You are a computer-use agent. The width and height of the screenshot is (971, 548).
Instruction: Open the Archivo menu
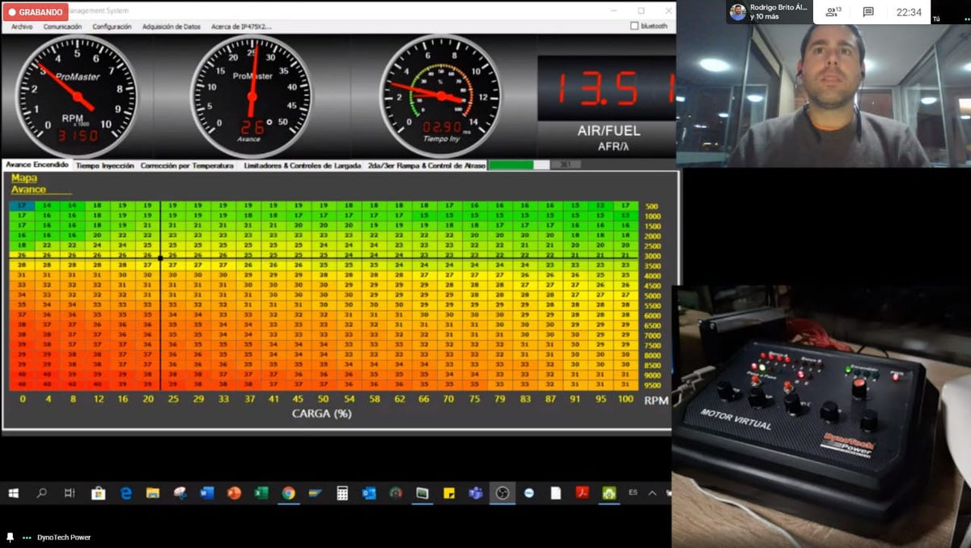(22, 26)
